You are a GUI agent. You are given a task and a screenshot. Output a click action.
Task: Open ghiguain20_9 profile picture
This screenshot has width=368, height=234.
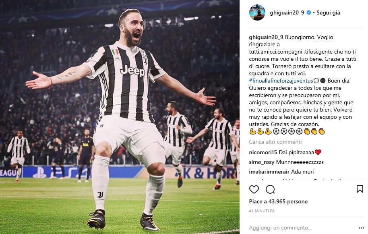(x=257, y=12)
